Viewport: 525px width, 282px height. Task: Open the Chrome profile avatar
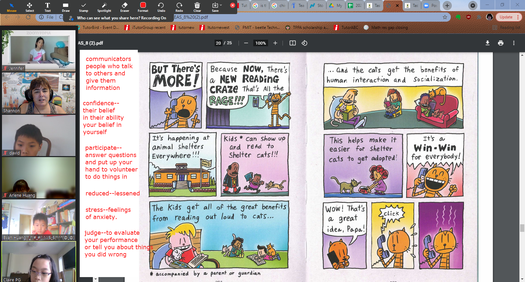click(490, 17)
